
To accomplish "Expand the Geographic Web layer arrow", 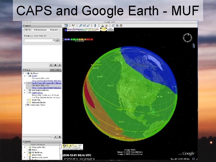I will 25,147.
